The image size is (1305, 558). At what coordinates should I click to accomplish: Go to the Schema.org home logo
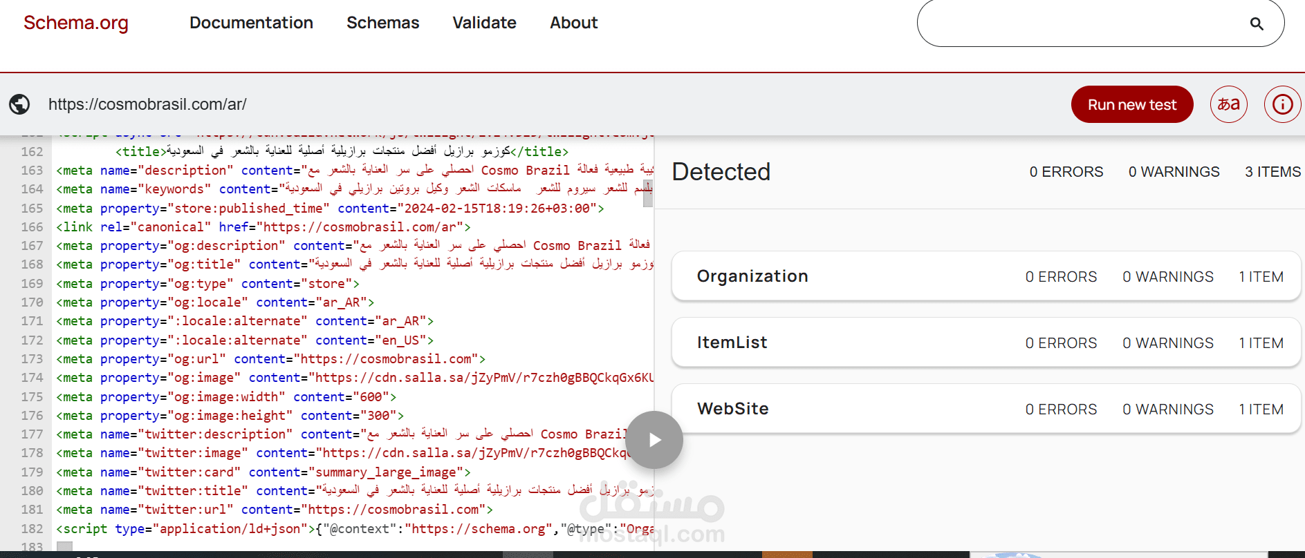pos(76,23)
